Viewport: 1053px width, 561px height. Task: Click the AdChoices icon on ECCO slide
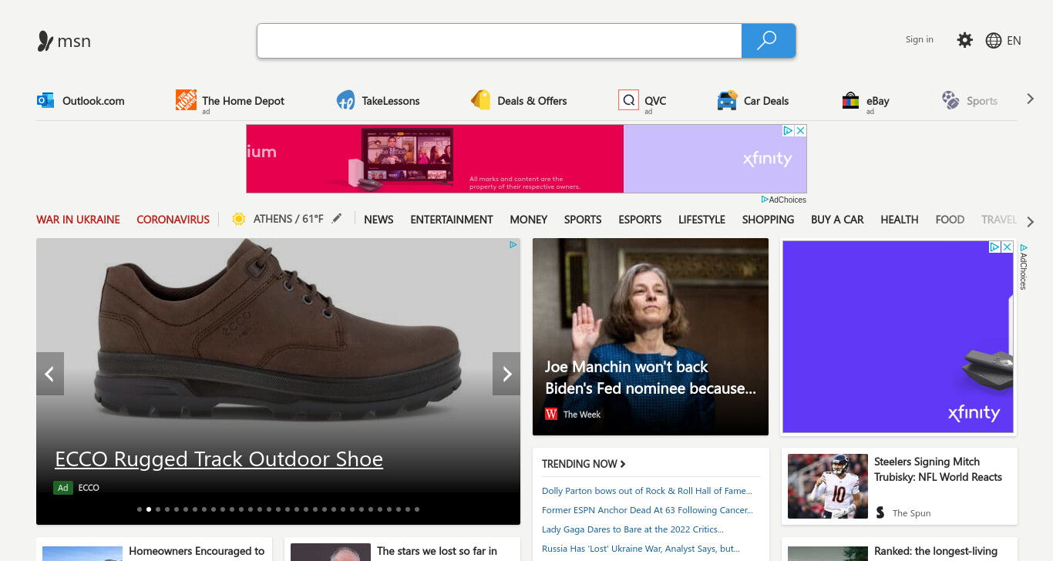click(513, 245)
